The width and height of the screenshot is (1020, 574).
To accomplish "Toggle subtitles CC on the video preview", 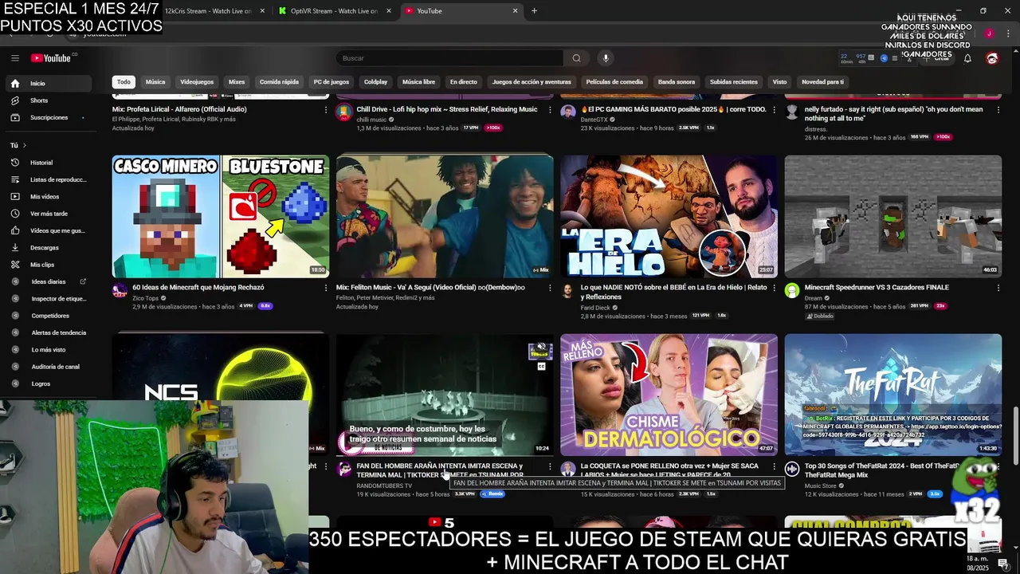I will click(541, 366).
